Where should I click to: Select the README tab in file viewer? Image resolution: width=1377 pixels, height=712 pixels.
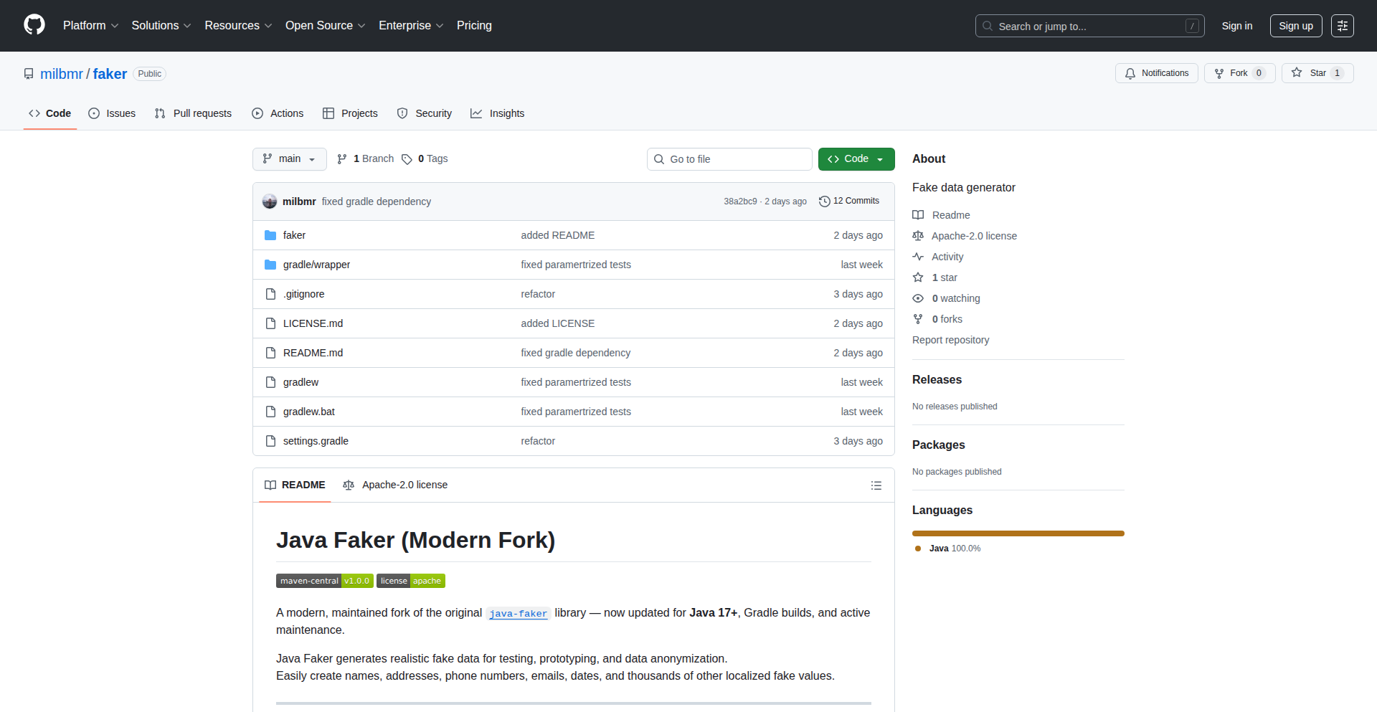coord(295,485)
